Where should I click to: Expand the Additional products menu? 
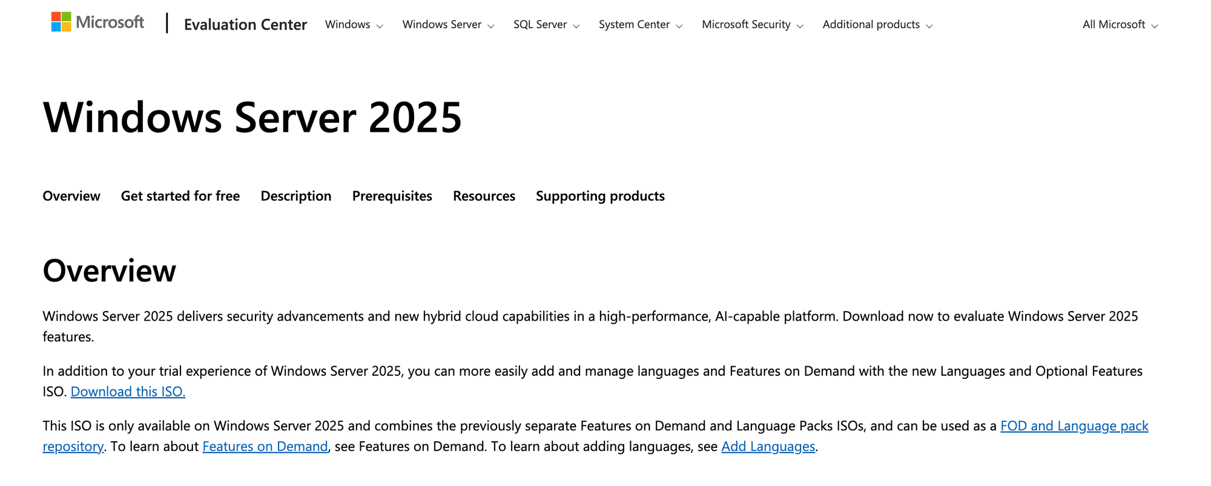[x=877, y=25]
